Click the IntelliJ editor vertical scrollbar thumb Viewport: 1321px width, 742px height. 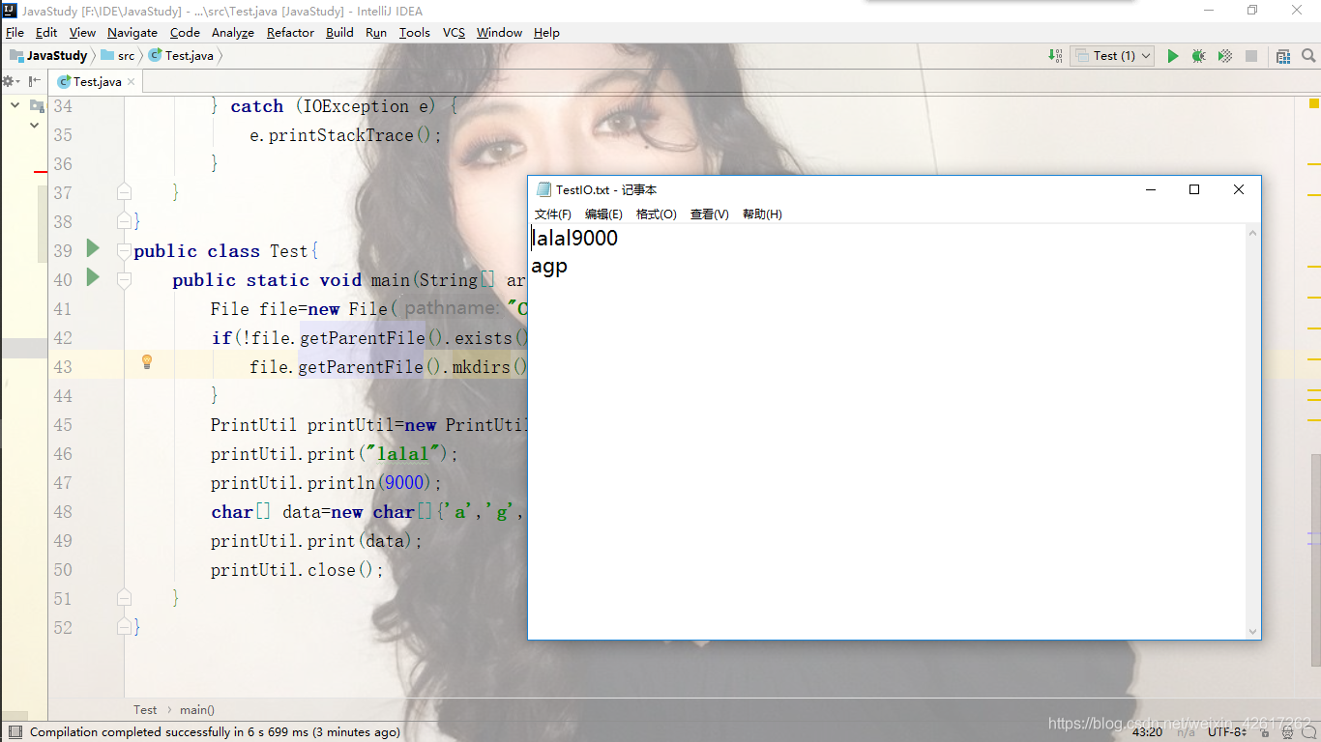click(1314, 559)
